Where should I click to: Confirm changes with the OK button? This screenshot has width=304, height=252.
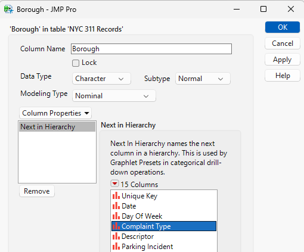(283, 27)
